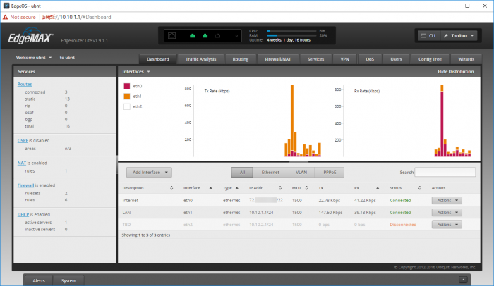Switch to Traffic Analysis tab
This screenshot has width=494, height=286.
[x=201, y=59]
